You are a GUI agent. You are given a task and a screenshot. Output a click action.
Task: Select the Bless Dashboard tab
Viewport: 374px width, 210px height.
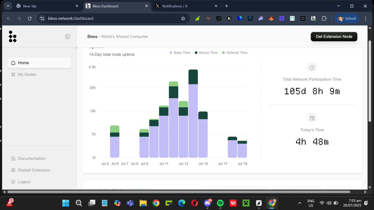[117, 6]
